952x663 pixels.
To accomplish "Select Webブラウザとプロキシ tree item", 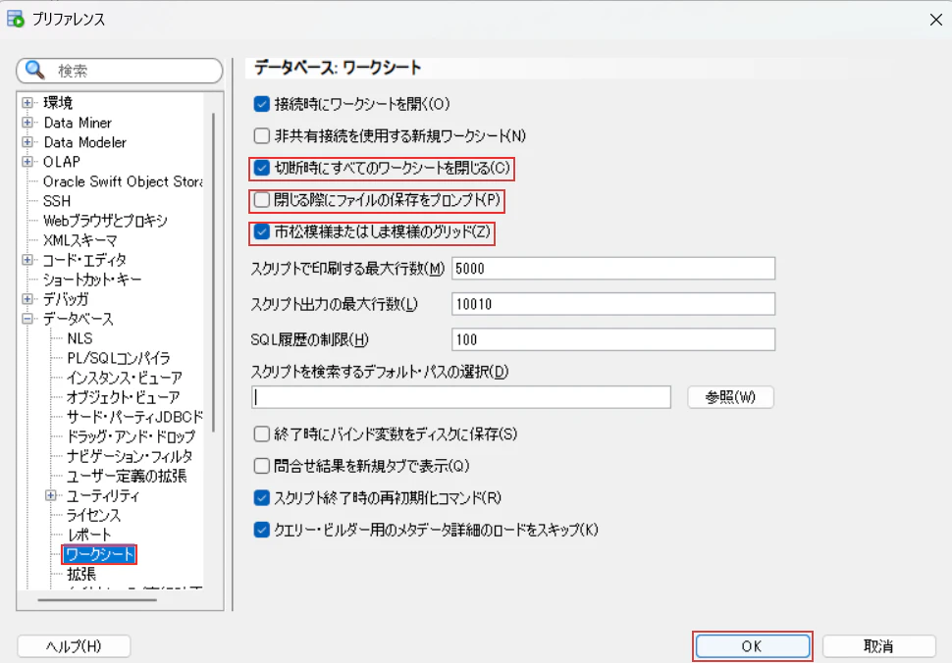I will (105, 221).
